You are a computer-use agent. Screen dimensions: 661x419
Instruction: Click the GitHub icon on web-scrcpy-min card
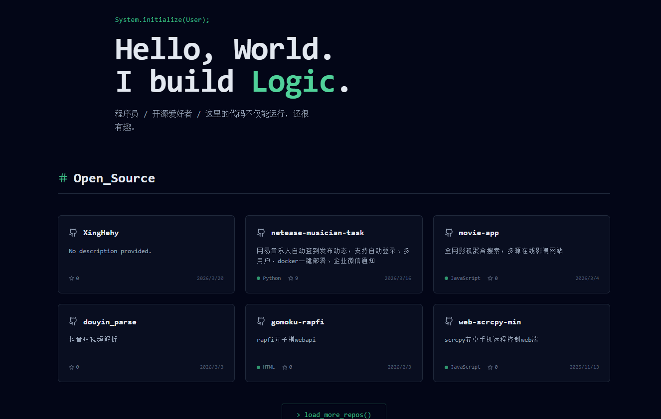click(449, 322)
